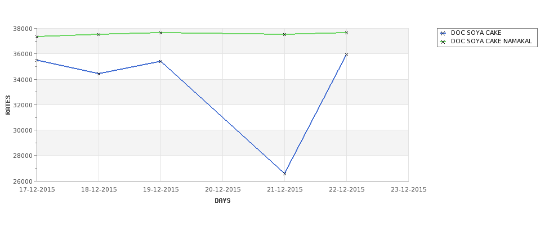Click the DAYS axis title
Screen dimensions: 549x241
(x=222, y=201)
